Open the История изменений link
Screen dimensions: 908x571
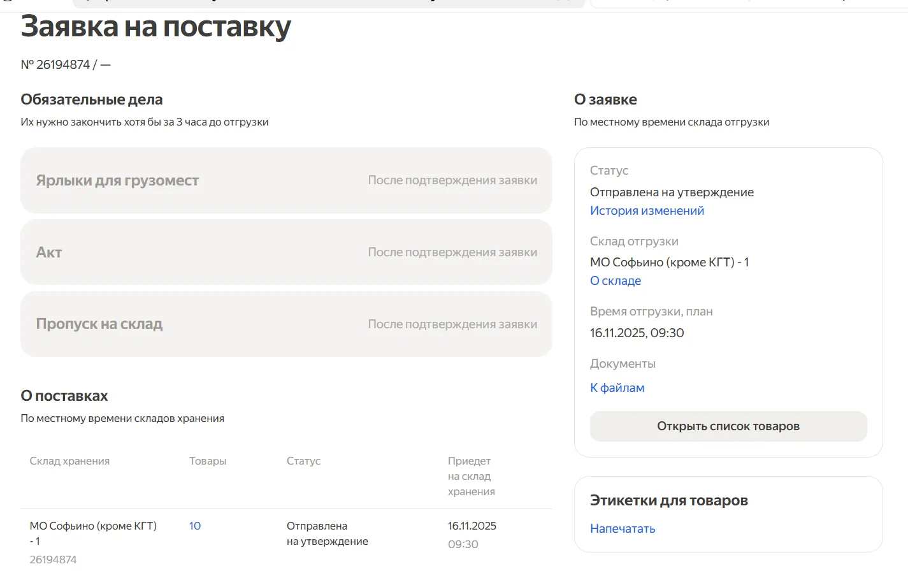coord(647,211)
